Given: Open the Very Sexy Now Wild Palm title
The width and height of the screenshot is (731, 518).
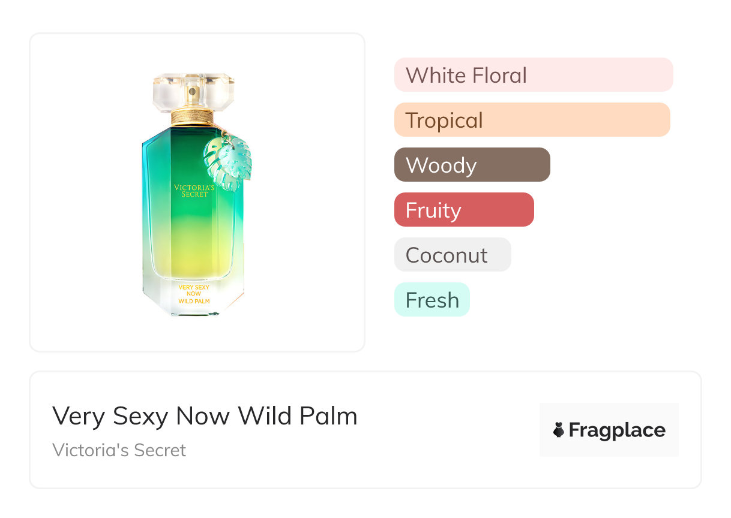Looking at the screenshot, I should [205, 415].
